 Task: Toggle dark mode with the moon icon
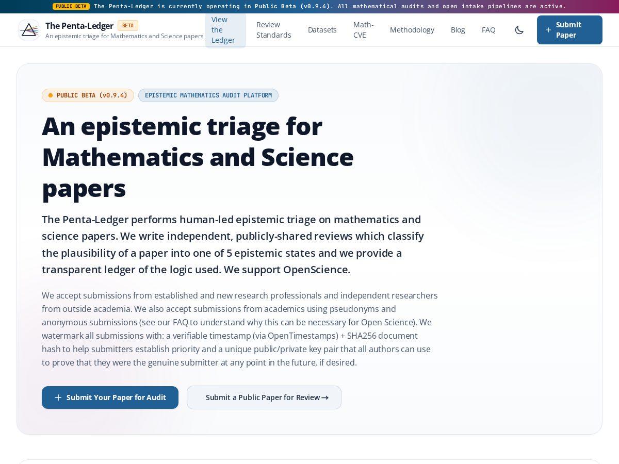[x=519, y=30]
